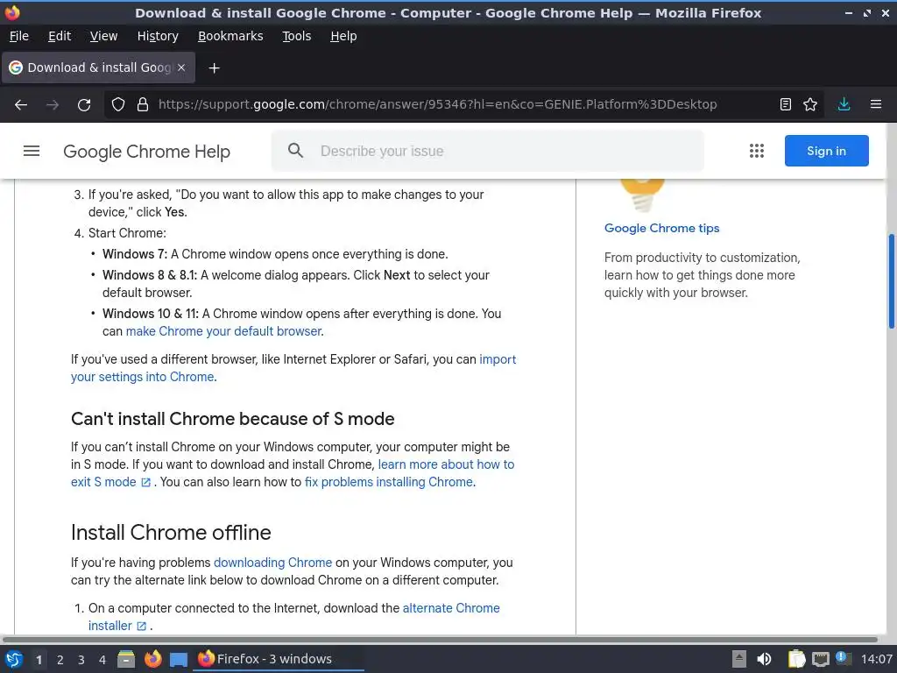897x673 pixels.
Task: Click the vertical page scrollbar thumb
Action: coord(891,281)
